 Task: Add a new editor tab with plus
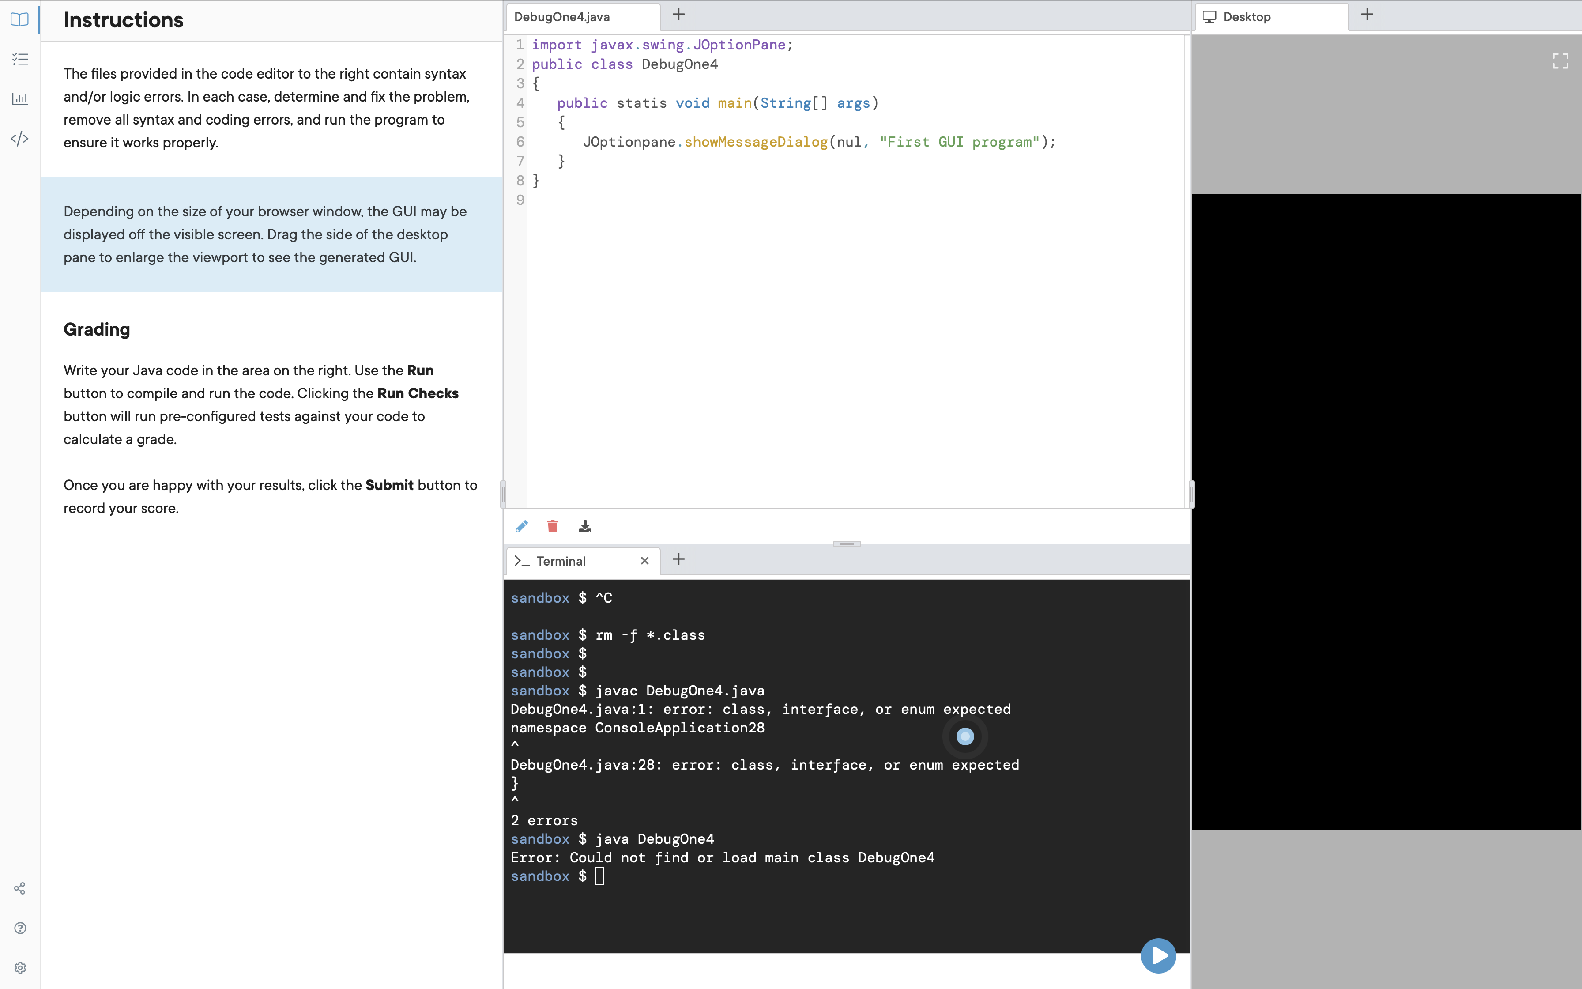(678, 15)
